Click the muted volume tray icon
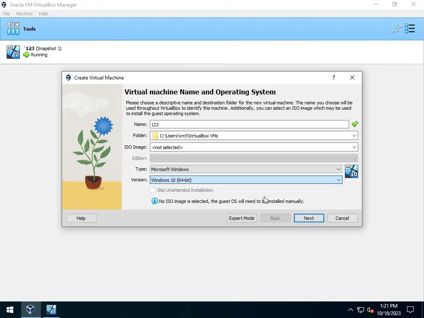This screenshot has width=424, height=318. coord(370,310)
